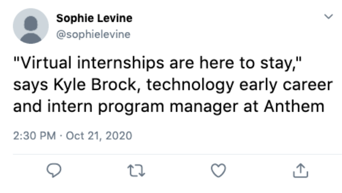Toggle the retweet arrows on this tweet

(x=136, y=171)
